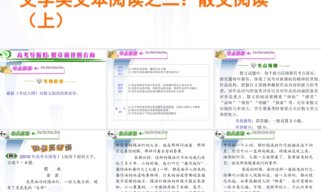Click the author name 萧 萧
The image size is (321, 192).
[x=53, y=175]
